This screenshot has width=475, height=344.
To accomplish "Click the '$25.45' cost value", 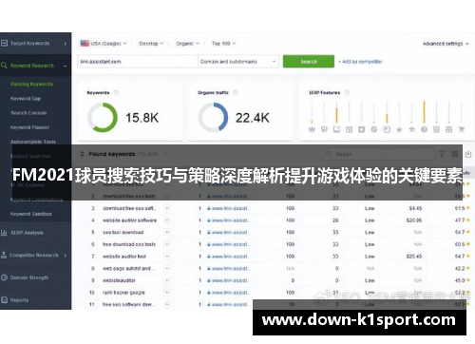I will (x=414, y=257).
